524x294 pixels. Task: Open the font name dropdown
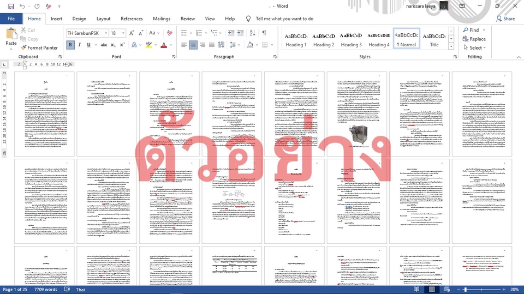106,33
